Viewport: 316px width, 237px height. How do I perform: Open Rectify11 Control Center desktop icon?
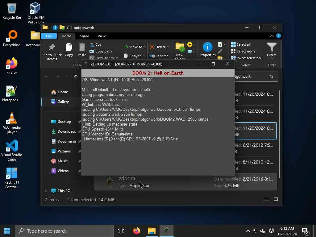point(12,178)
